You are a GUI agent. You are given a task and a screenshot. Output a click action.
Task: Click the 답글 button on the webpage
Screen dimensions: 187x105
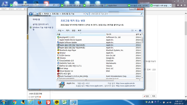click(x=146, y=96)
